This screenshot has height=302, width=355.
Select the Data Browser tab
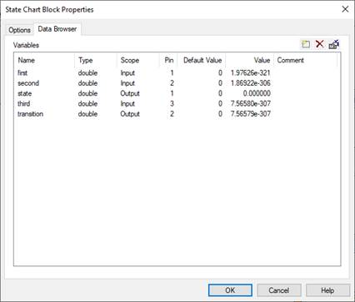coord(57,29)
